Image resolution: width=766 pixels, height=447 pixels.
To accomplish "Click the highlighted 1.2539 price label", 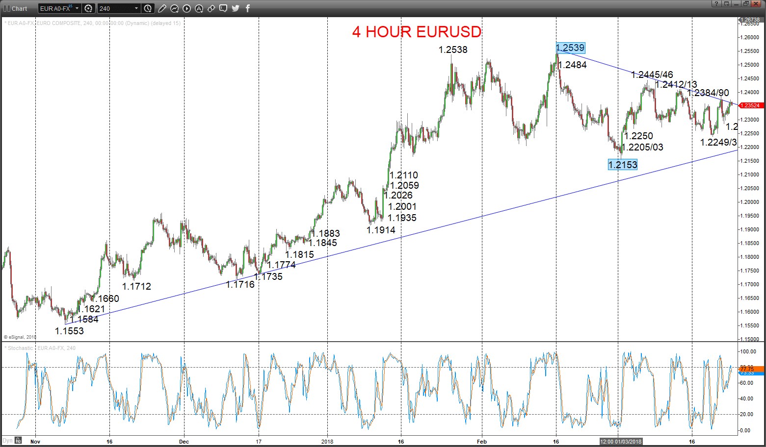I will (x=570, y=48).
